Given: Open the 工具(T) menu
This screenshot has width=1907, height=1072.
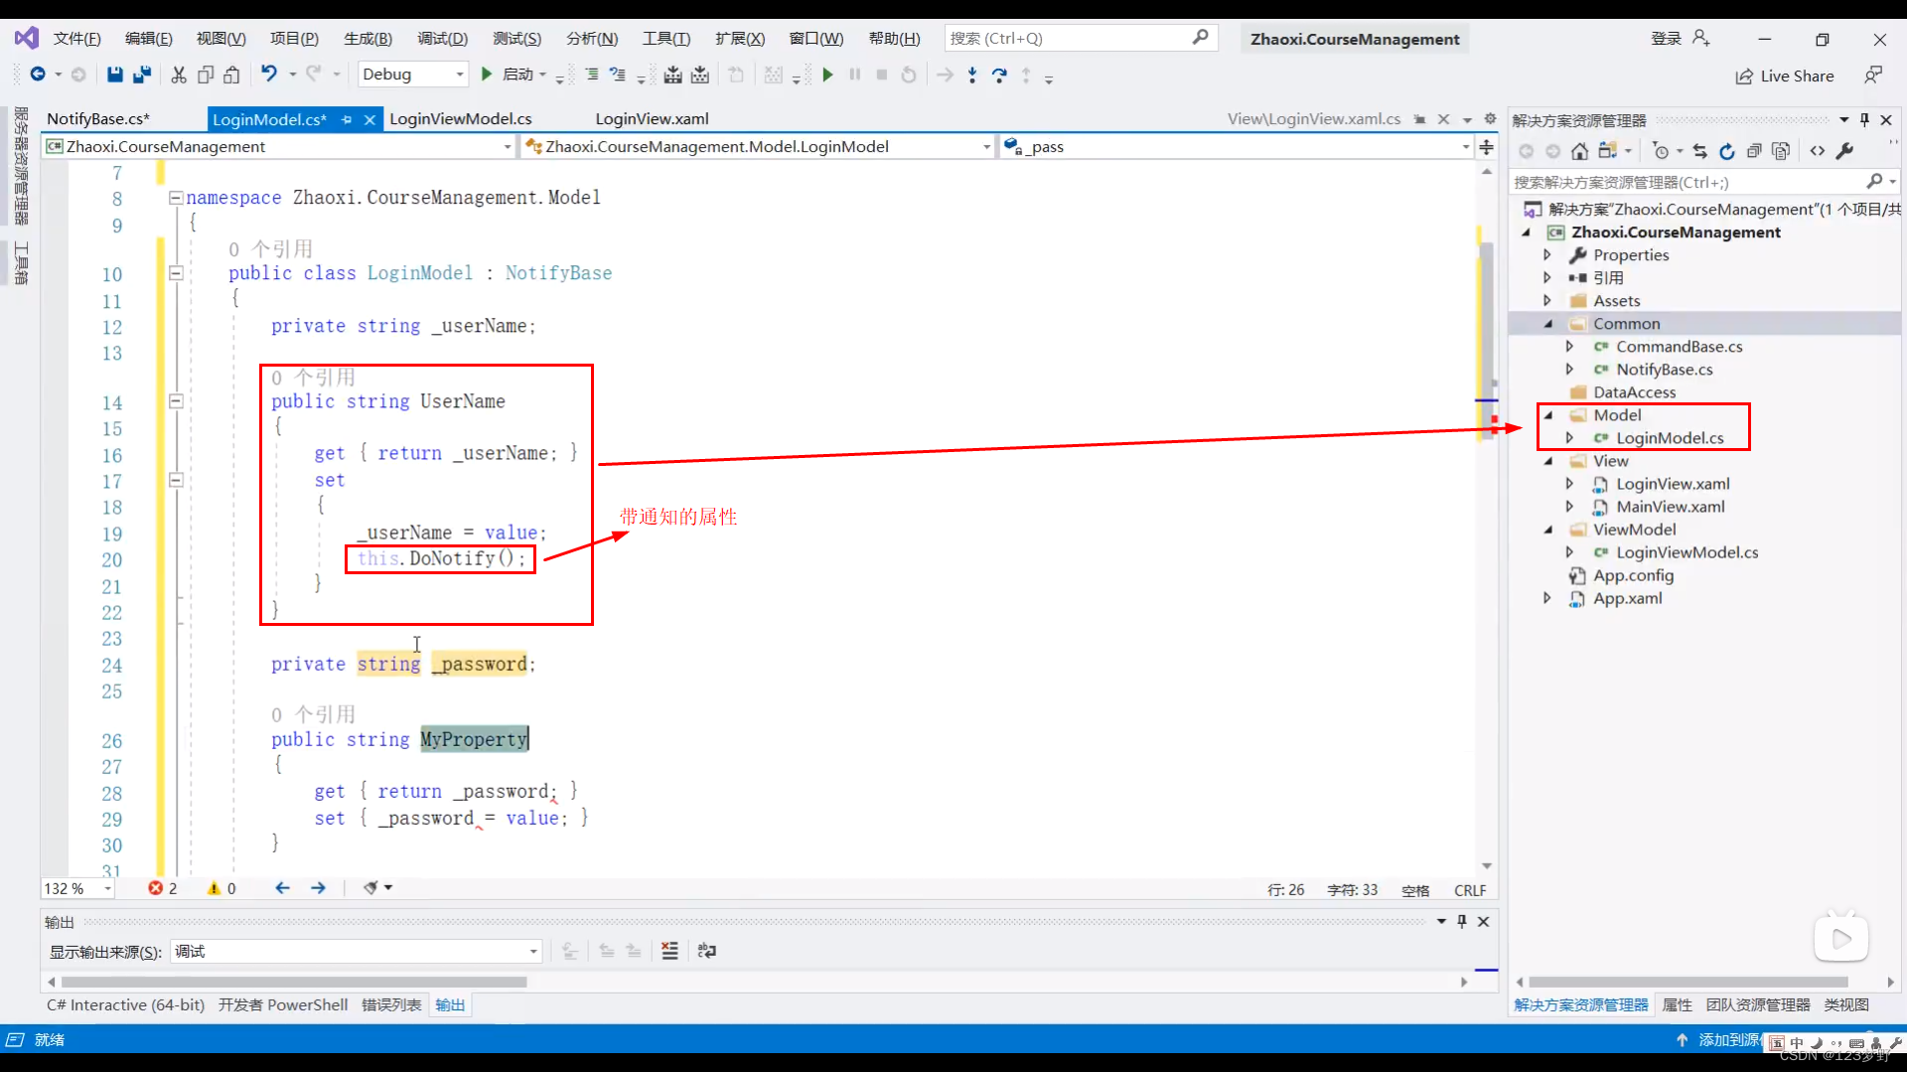Looking at the screenshot, I should pyautogui.click(x=665, y=39).
